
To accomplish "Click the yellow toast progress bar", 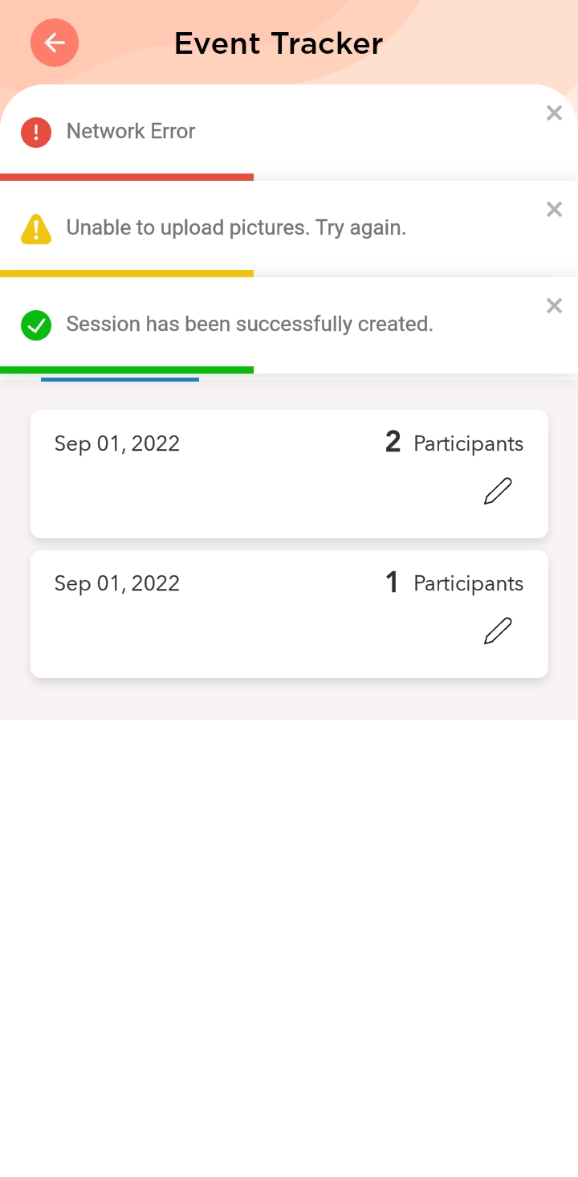I will 127,273.
